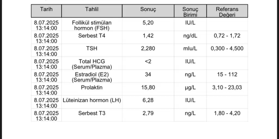Click the Tarih column header
The width and height of the screenshot is (279, 139).
(46, 9)
